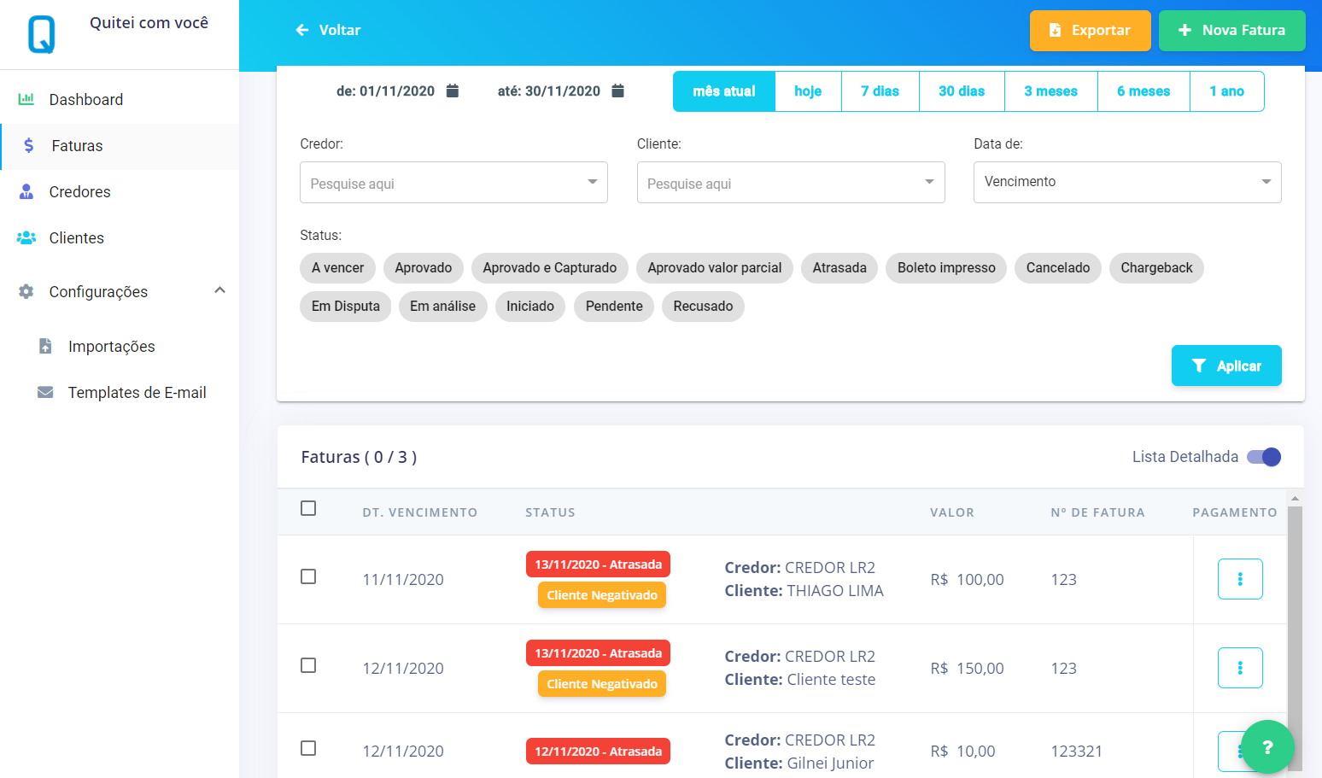Toggle the Em Disputa filter chip
1322x778 pixels.
tap(346, 307)
